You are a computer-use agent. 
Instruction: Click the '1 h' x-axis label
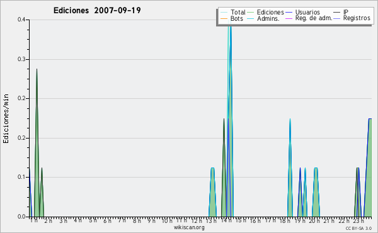(x=34, y=220)
